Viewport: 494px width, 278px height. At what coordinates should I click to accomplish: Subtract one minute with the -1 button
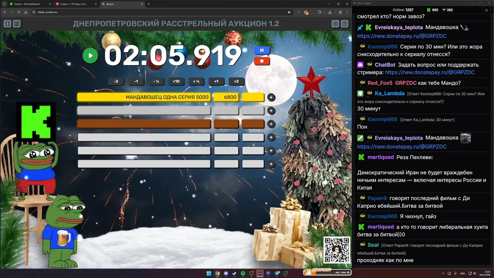136,81
